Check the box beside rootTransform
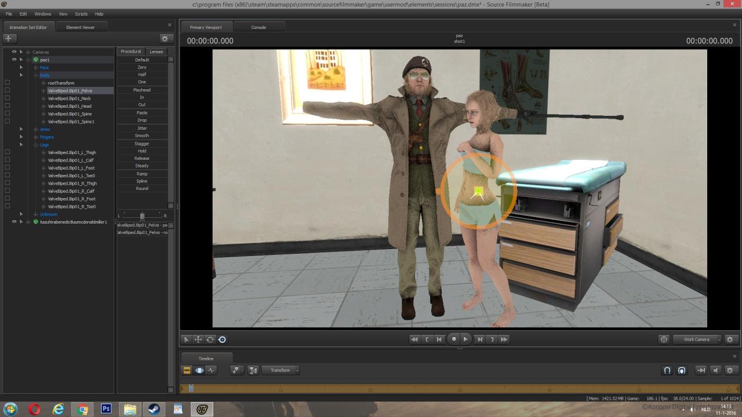Image resolution: width=742 pixels, height=417 pixels. tap(7, 83)
